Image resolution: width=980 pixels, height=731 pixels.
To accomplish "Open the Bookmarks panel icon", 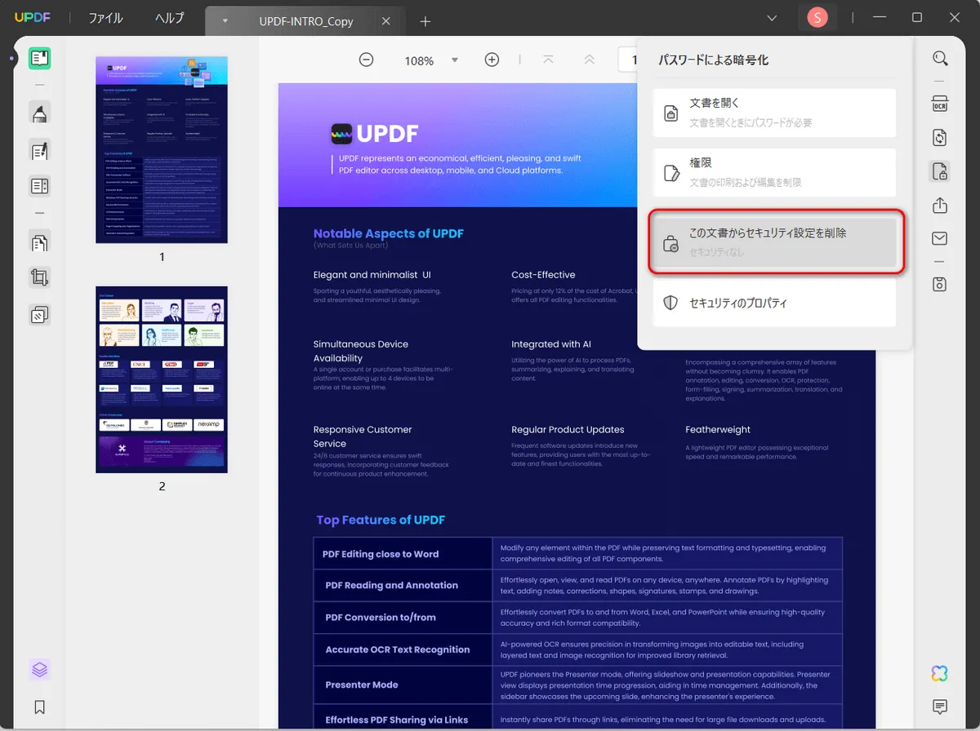I will [x=40, y=707].
